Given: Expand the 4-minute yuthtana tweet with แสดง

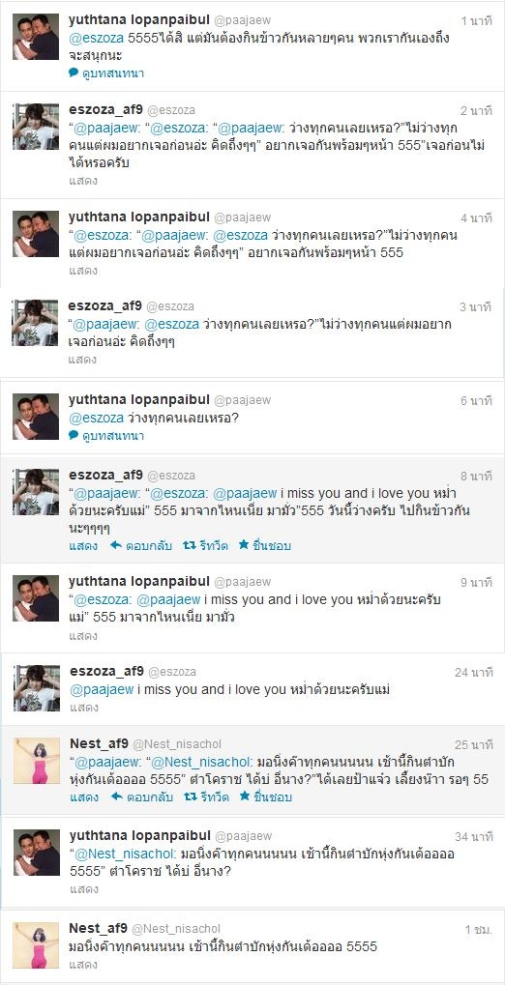Looking at the screenshot, I should click(x=83, y=271).
